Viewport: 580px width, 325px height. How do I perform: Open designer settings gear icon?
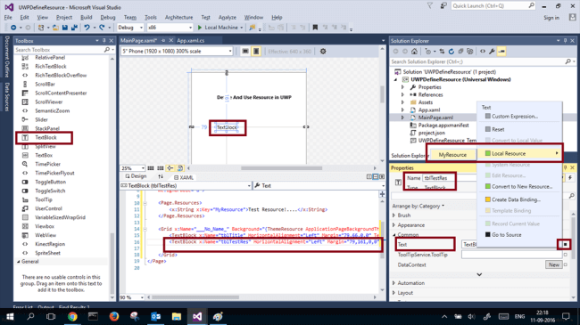(323, 52)
